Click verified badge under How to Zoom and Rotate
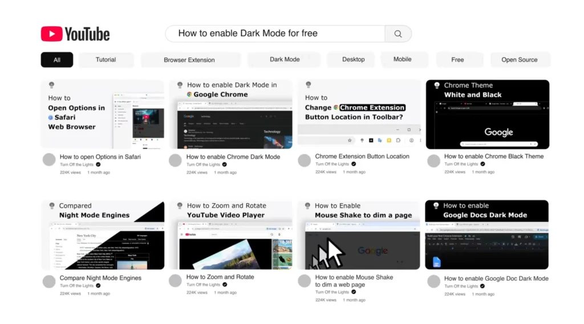The width and height of the screenshot is (584, 324). 225,285
